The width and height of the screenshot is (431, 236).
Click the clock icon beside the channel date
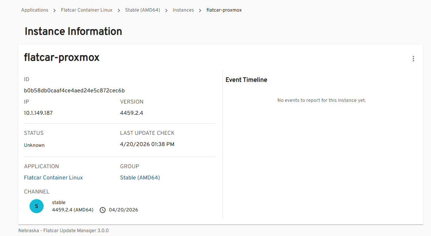click(103, 210)
